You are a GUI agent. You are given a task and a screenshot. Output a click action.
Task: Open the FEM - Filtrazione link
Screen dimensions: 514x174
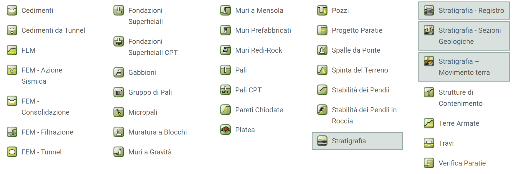pos(47,132)
